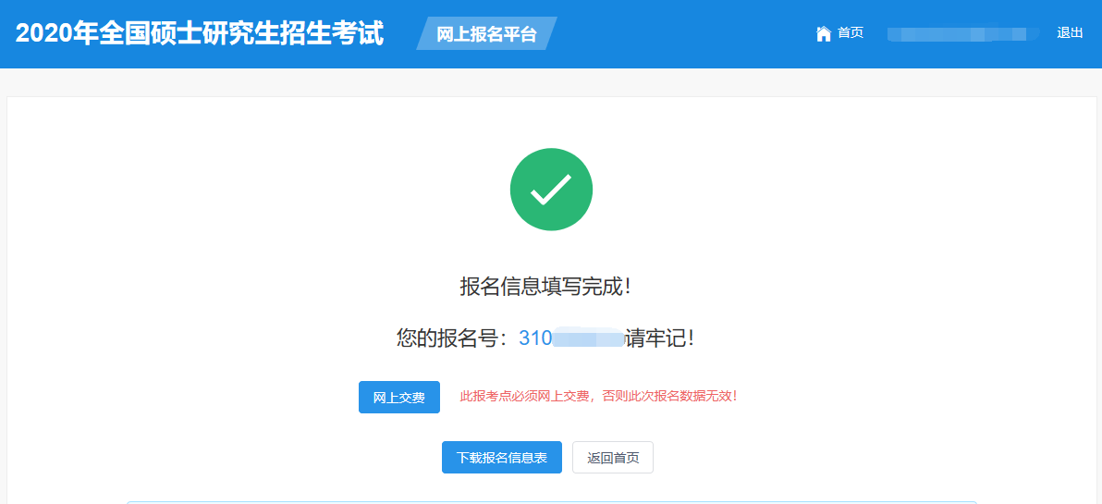
Task: Click the light blue info box at the bottom
Action: point(551,502)
